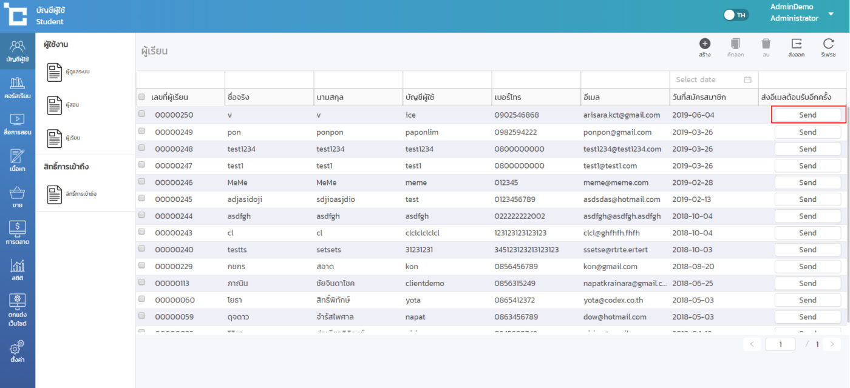Open the Sales (ขาย) basket icon
This screenshot has height=388, width=850.
point(18,196)
